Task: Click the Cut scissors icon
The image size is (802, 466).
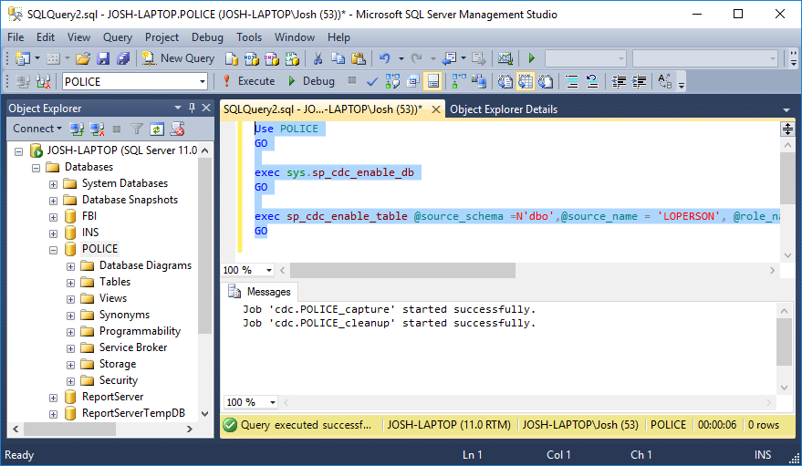Action: click(x=318, y=58)
